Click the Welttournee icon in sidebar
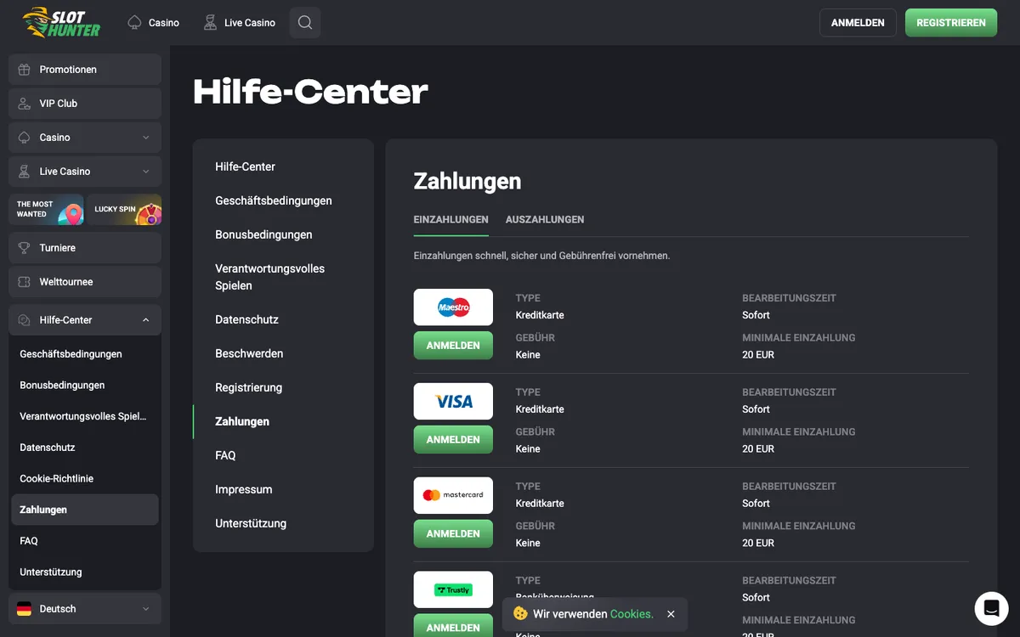The height and width of the screenshot is (637, 1020). pyautogui.click(x=25, y=282)
